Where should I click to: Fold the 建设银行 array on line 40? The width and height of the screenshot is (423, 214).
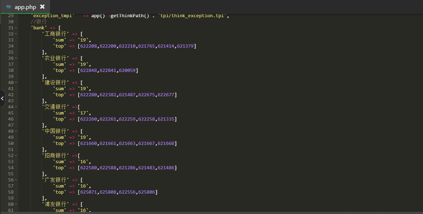coord(16,82)
